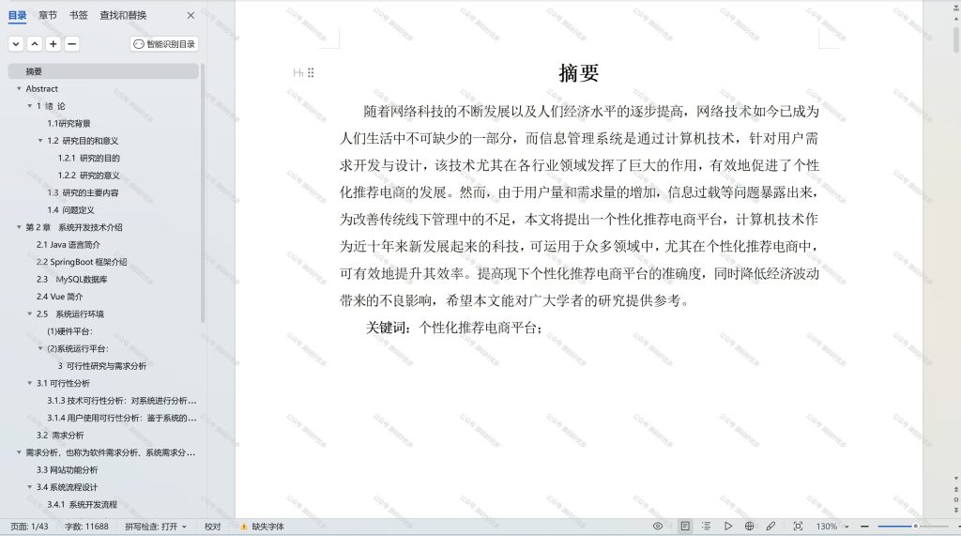Select 3 可行性研究与需求分析 entry
The width and height of the screenshot is (961, 536).
[101, 366]
